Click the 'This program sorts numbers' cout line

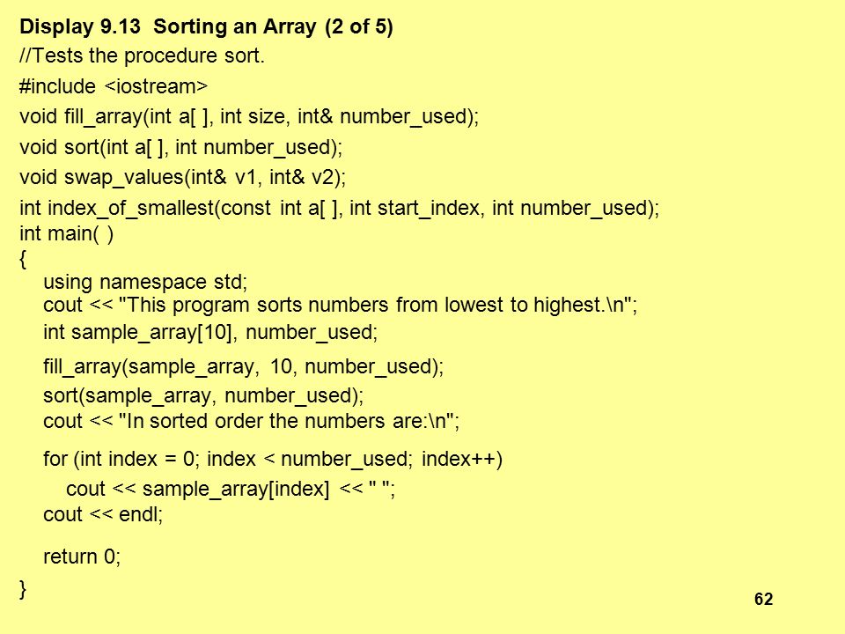point(340,306)
